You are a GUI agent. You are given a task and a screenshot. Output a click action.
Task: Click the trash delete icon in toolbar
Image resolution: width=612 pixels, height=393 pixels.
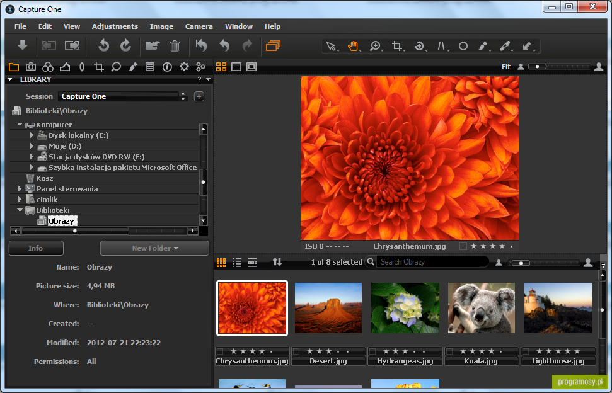tap(175, 46)
